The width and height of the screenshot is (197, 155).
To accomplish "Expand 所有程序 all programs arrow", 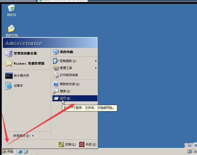I will 33,136.
